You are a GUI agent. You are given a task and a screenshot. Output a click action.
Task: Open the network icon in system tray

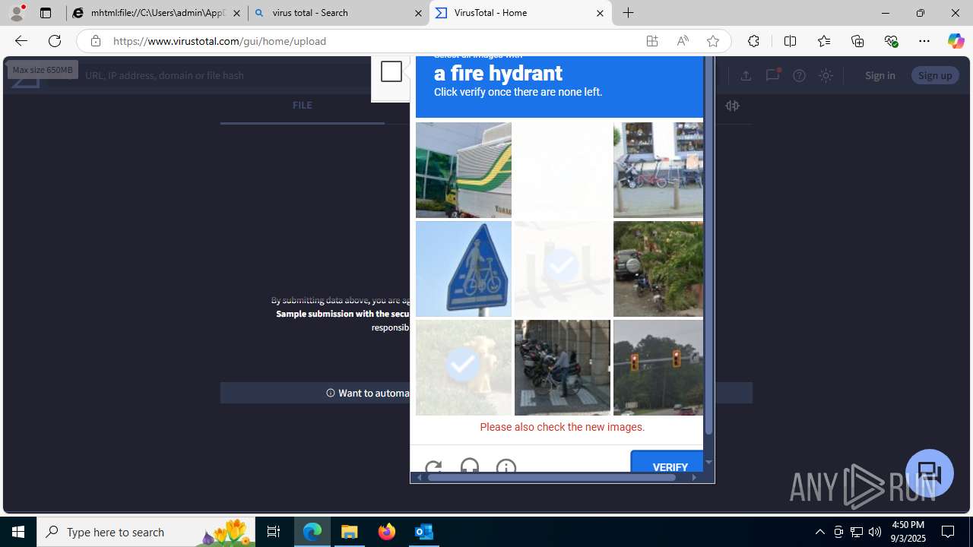click(856, 532)
